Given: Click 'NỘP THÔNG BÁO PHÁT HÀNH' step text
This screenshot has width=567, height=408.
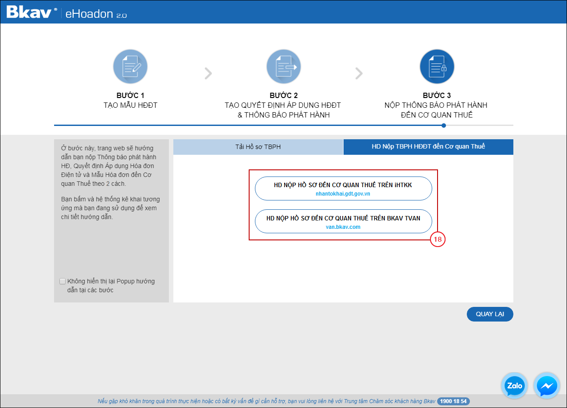Looking at the screenshot, I should tap(436, 105).
